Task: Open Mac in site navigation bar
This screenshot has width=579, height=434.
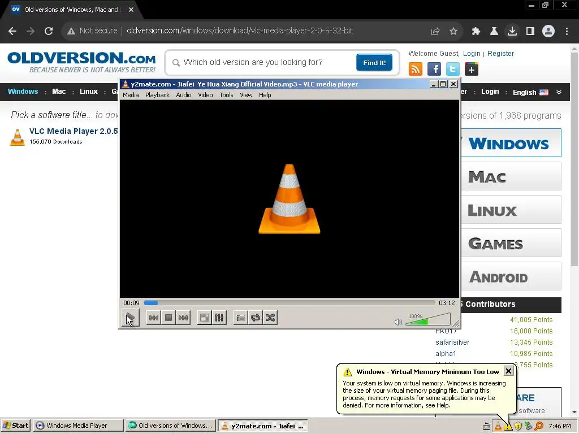Action: click(x=59, y=92)
